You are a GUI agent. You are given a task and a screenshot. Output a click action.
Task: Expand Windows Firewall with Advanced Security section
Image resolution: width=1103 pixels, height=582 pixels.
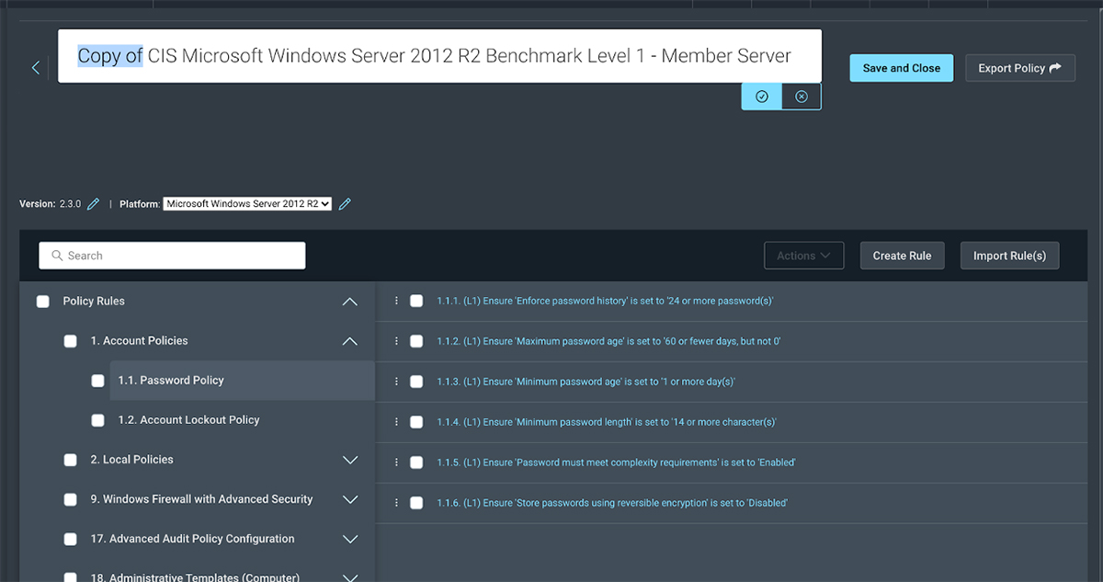click(x=349, y=499)
